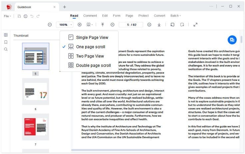This screenshot has width=245, height=154.
Task: Click the blue floating round button
Action: [x=232, y=40]
